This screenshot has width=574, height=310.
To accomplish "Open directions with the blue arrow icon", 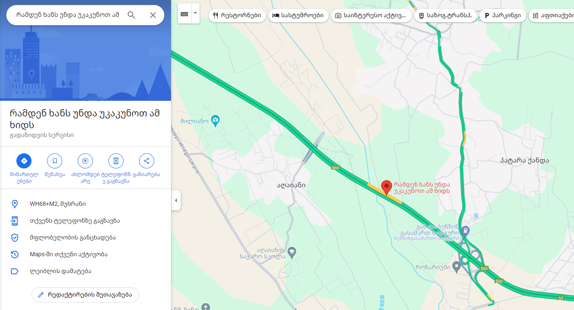I will [24, 161].
